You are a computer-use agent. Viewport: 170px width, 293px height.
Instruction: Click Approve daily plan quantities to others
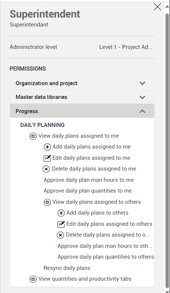click(106, 257)
